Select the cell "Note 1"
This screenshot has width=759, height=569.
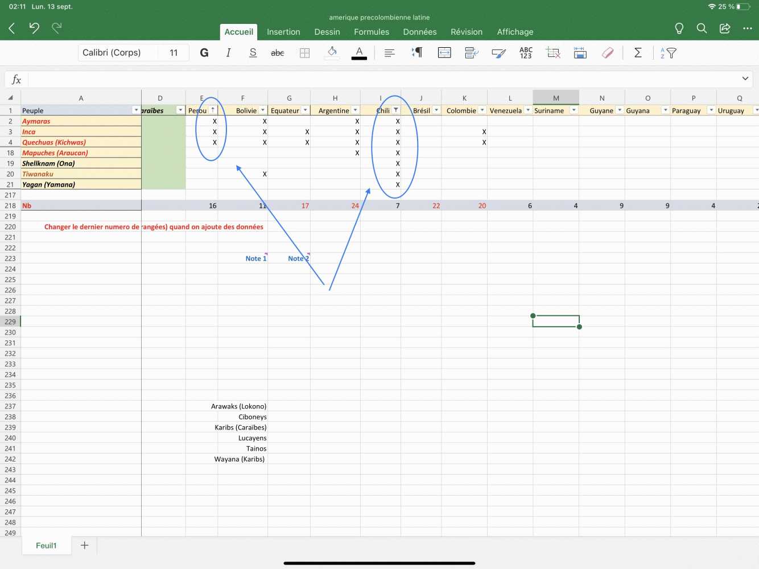point(243,258)
